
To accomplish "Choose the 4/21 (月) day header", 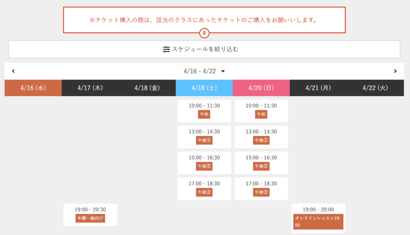I will (318, 88).
